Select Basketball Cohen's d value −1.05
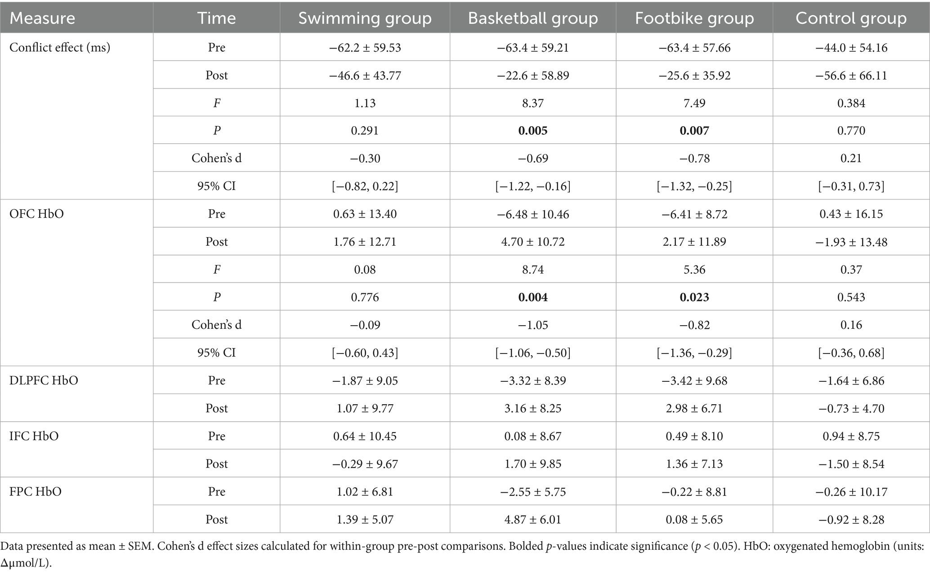 point(533,325)
